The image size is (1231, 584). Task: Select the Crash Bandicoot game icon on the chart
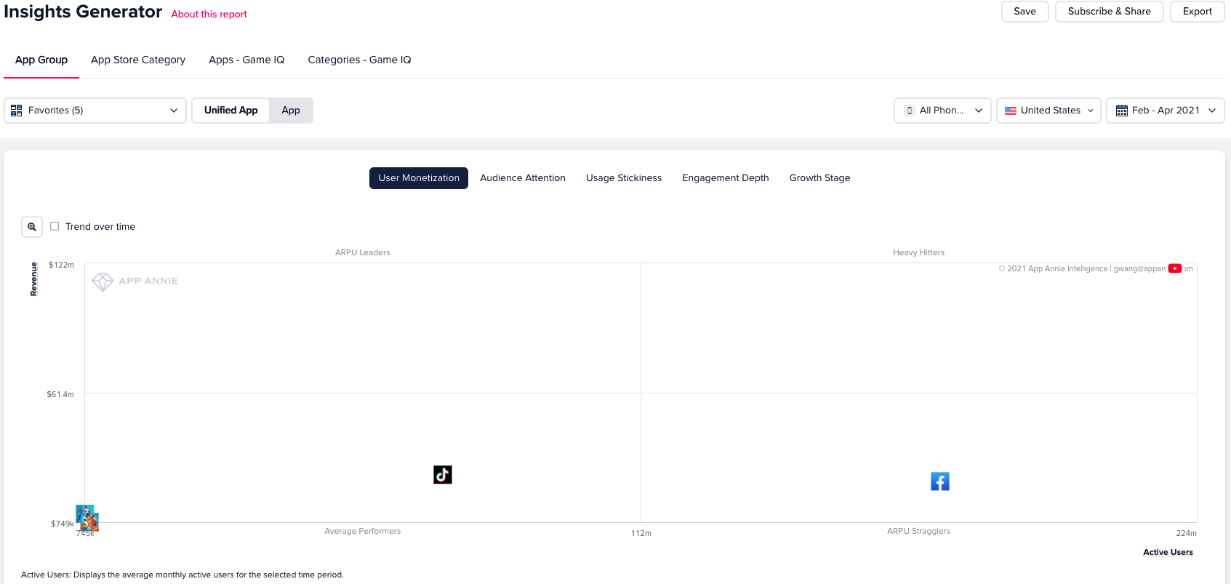click(90, 521)
